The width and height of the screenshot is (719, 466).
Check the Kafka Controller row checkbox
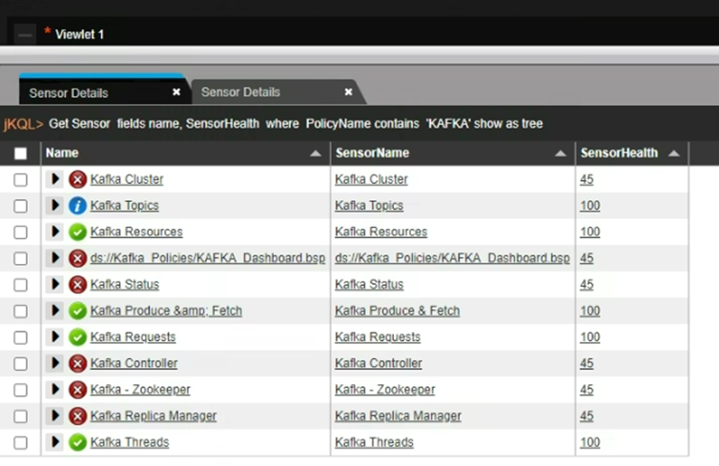(x=20, y=364)
